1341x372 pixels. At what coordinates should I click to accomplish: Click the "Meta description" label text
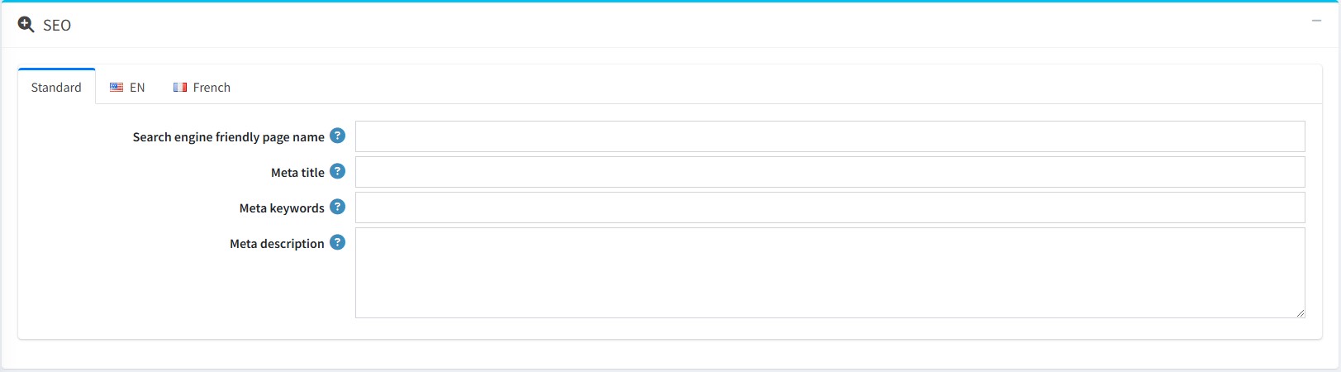pyautogui.click(x=277, y=244)
